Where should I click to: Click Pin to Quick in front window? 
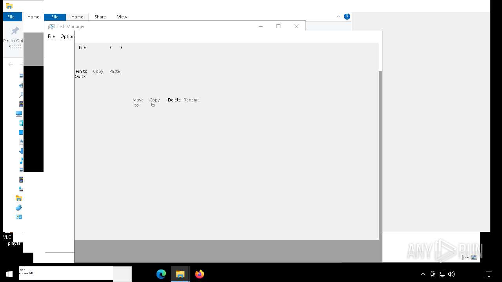click(x=81, y=74)
